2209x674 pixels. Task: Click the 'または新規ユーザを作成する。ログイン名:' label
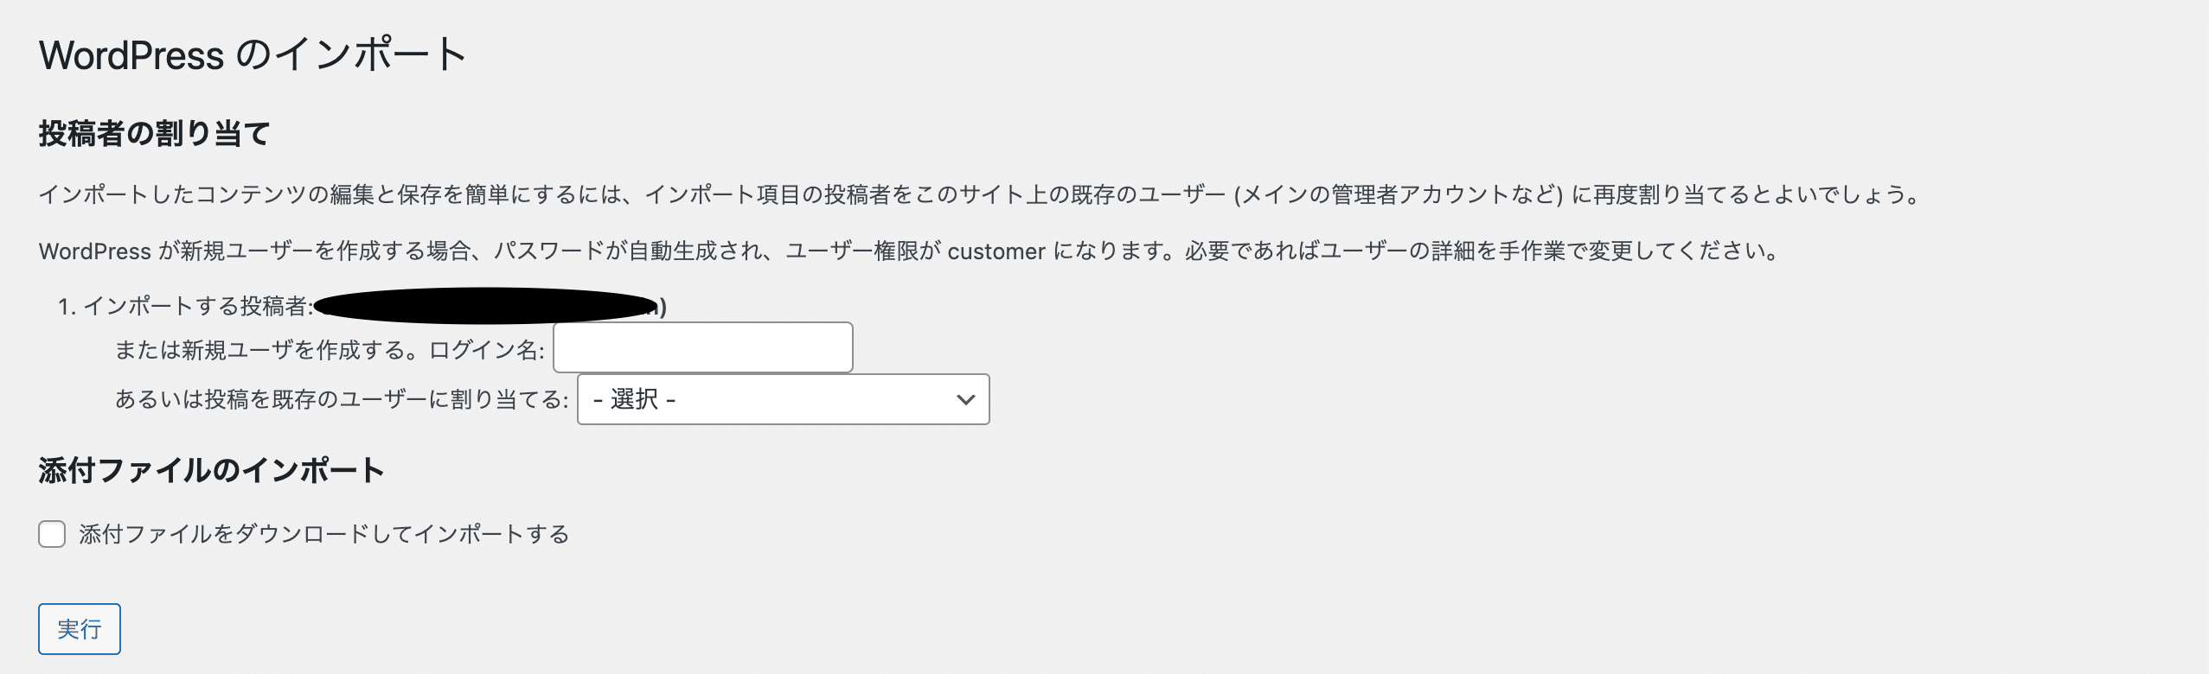[330, 350]
